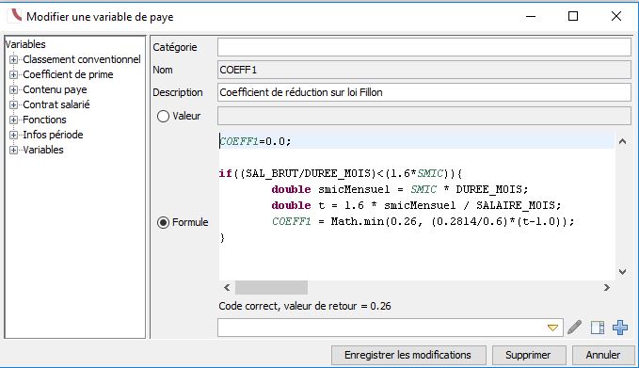Click the Nom field containing COEFF1
639x368 pixels.
tap(424, 70)
